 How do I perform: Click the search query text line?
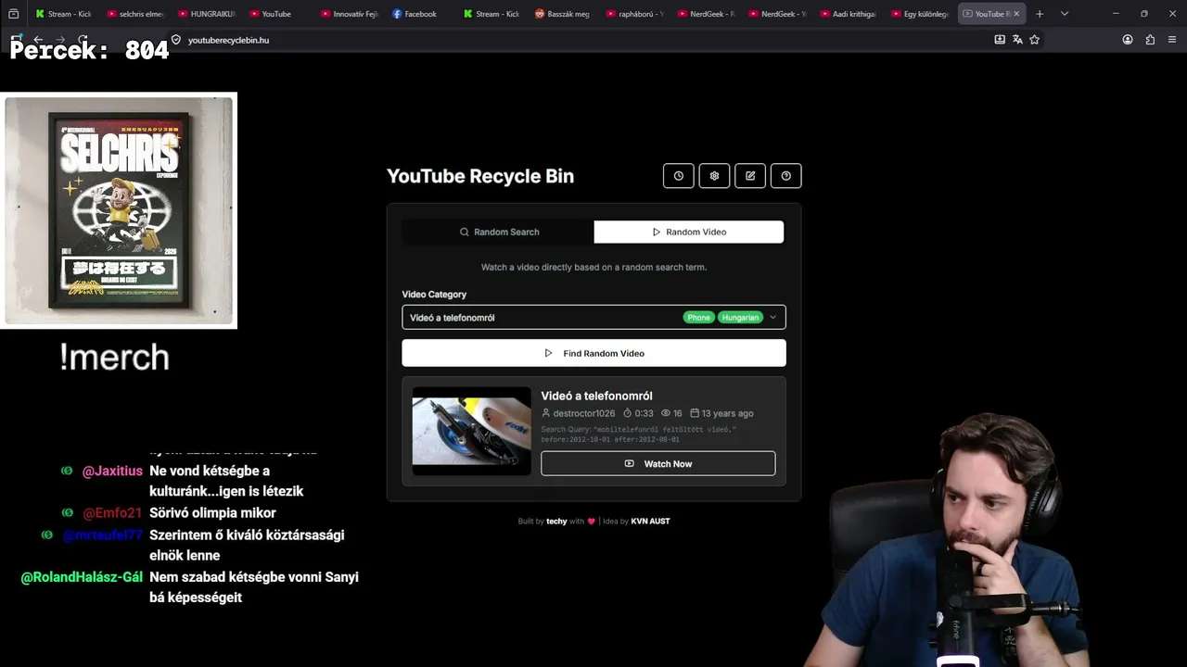point(638,434)
